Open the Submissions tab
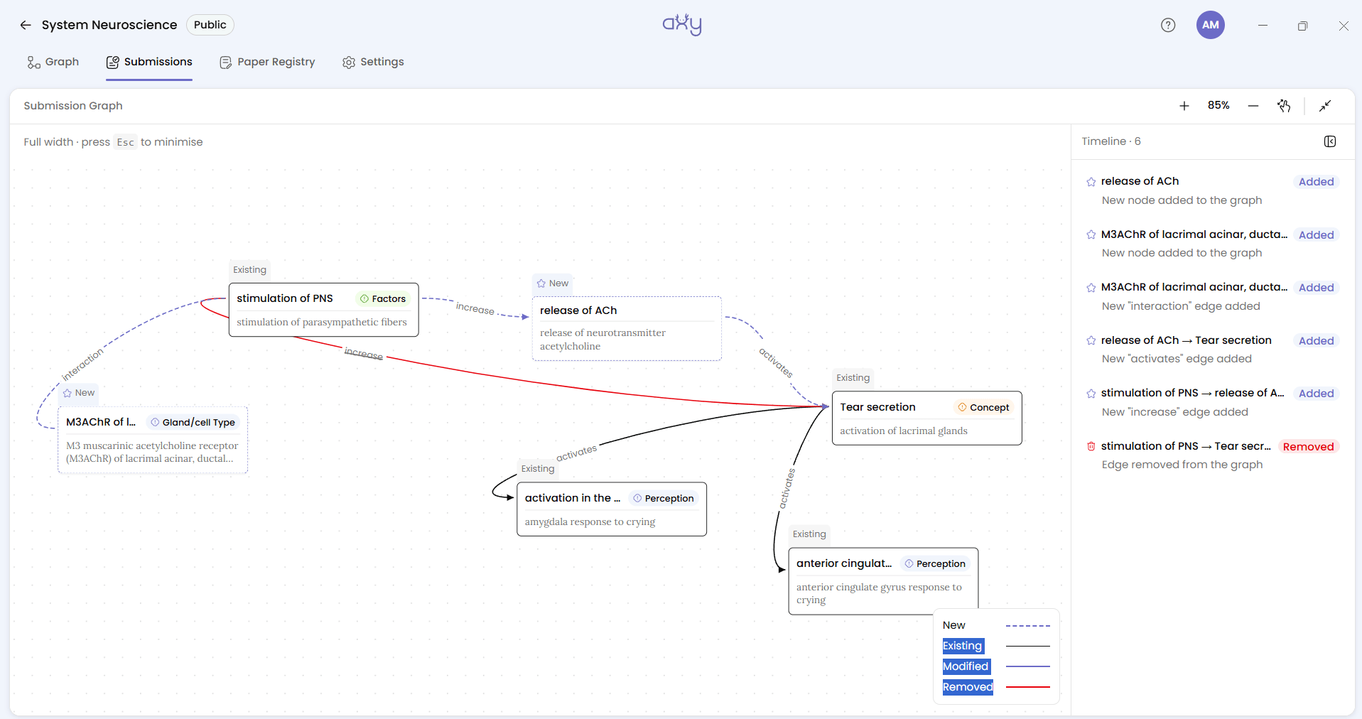1362x719 pixels. click(149, 62)
